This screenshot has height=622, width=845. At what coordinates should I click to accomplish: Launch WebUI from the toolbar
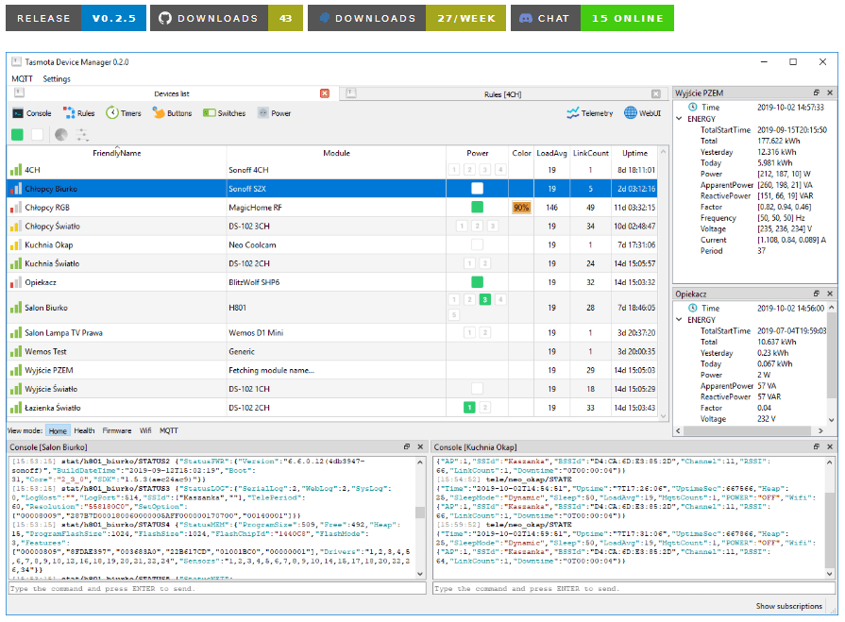pos(643,113)
